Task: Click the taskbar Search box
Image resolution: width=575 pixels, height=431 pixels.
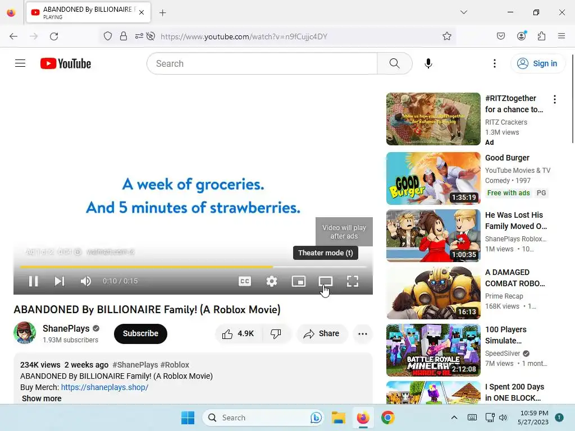Action: (x=263, y=418)
